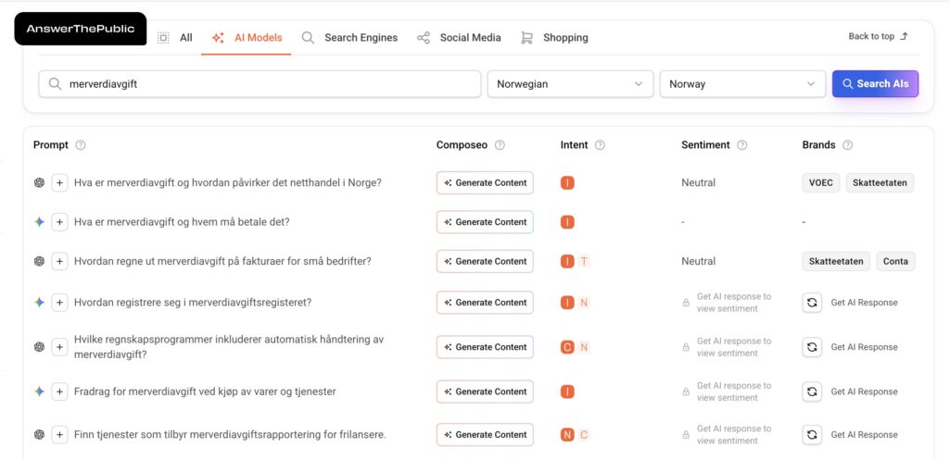The image size is (949, 460).
Task: Click Gemini icon on merverdiavgiftsregisteret row
Action: point(39,303)
